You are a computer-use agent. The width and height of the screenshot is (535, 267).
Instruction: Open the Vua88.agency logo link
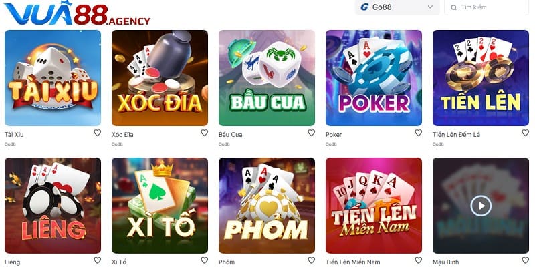pos(77,13)
